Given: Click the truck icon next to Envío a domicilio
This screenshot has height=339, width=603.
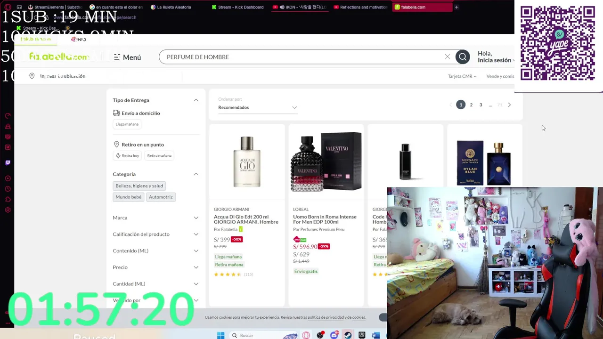Looking at the screenshot, I should click(x=116, y=113).
